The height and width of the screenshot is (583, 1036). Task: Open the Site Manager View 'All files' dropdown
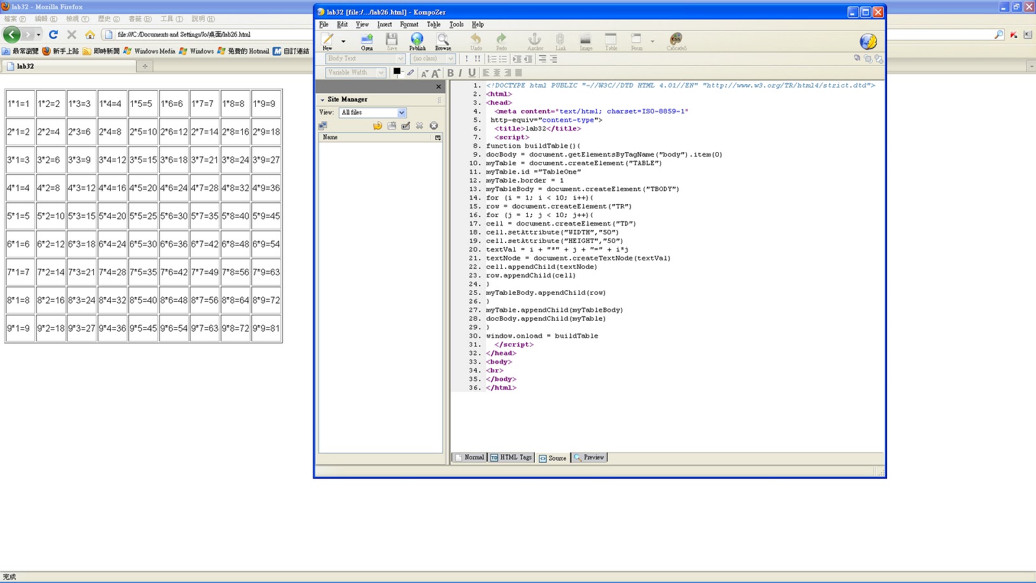pos(372,113)
